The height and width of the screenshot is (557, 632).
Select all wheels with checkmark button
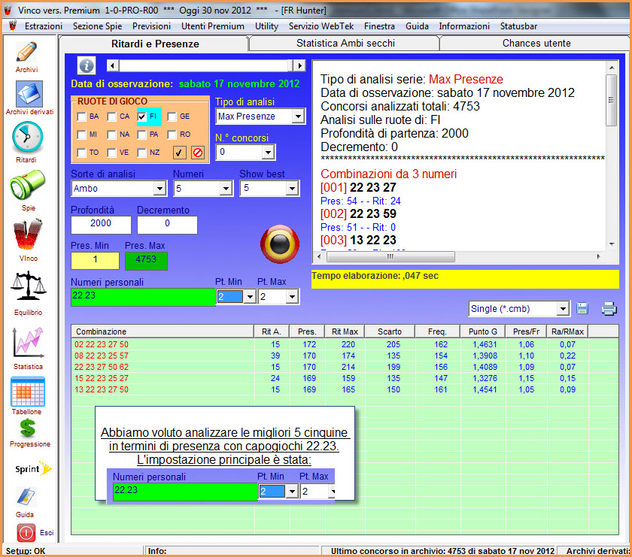[x=179, y=153]
